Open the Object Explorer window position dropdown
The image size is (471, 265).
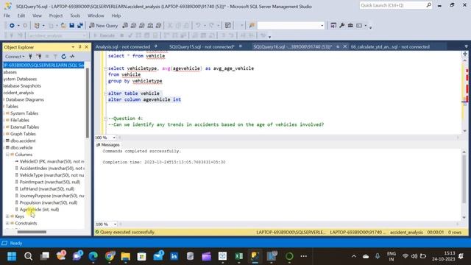pos(73,47)
